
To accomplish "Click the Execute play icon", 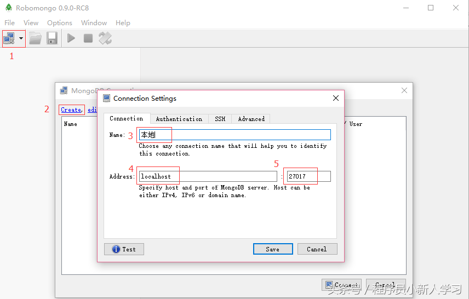I will tap(71, 38).
